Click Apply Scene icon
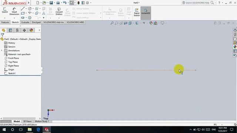The image size is (237, 133). coord(156,23)
